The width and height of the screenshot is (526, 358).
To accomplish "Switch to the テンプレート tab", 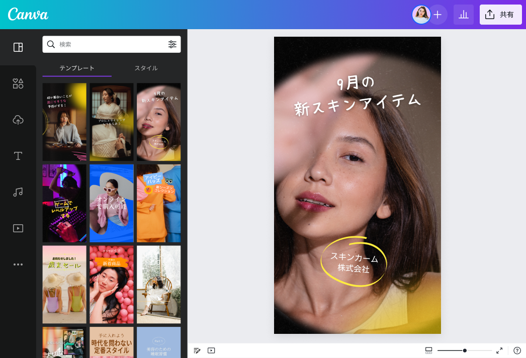I will click(x=77, y=68).
